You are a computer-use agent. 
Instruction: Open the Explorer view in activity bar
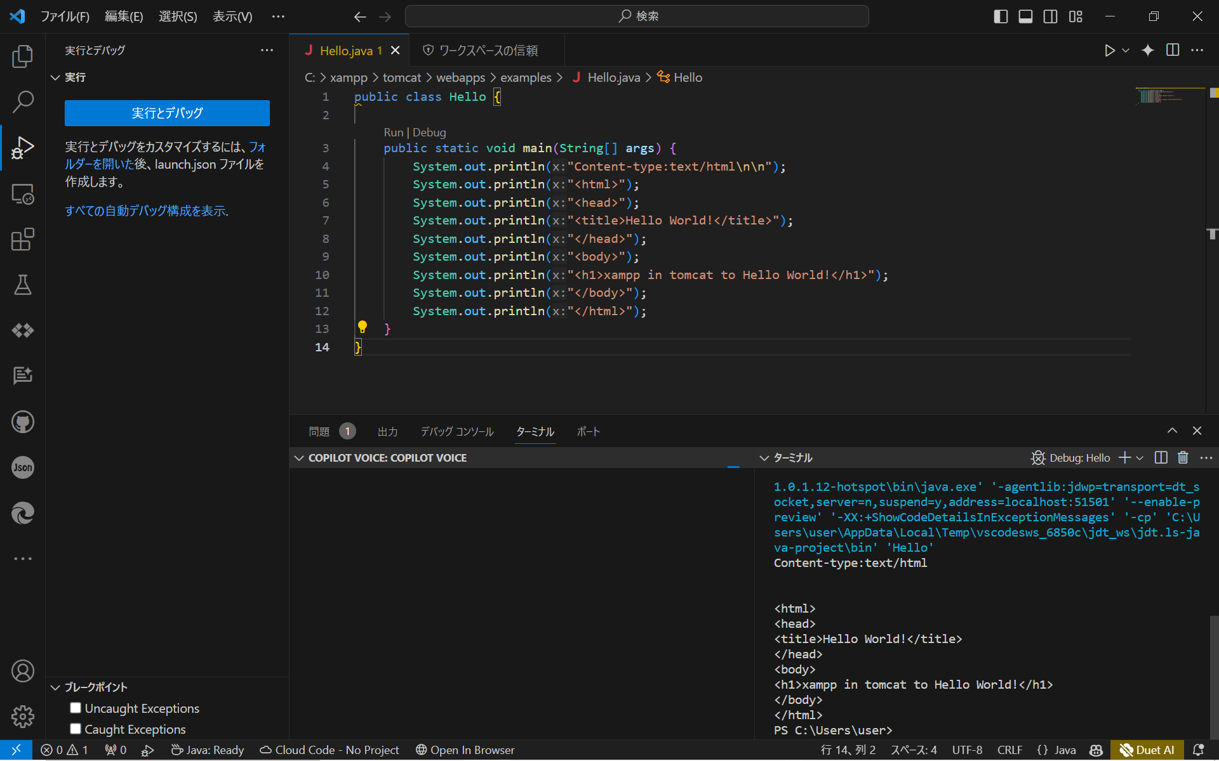coord(23,56)
